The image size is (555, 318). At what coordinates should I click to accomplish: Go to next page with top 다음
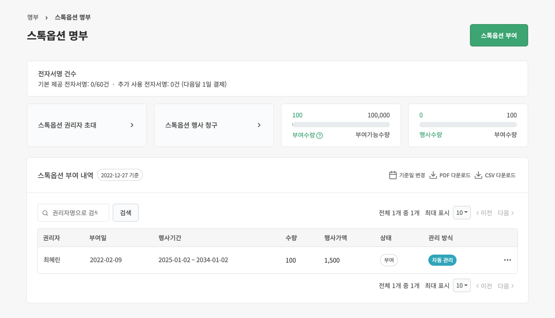tap(506, 213)
